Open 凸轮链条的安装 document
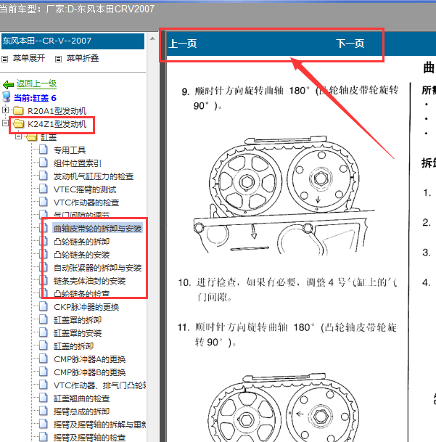Image resolution: width=436 pixels, height=442 pixels. (x=81, y=255)
